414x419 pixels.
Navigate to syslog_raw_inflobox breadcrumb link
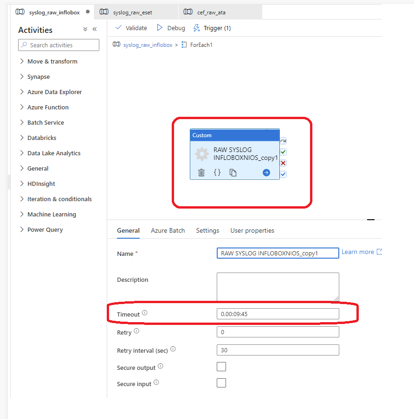(148, 45)
